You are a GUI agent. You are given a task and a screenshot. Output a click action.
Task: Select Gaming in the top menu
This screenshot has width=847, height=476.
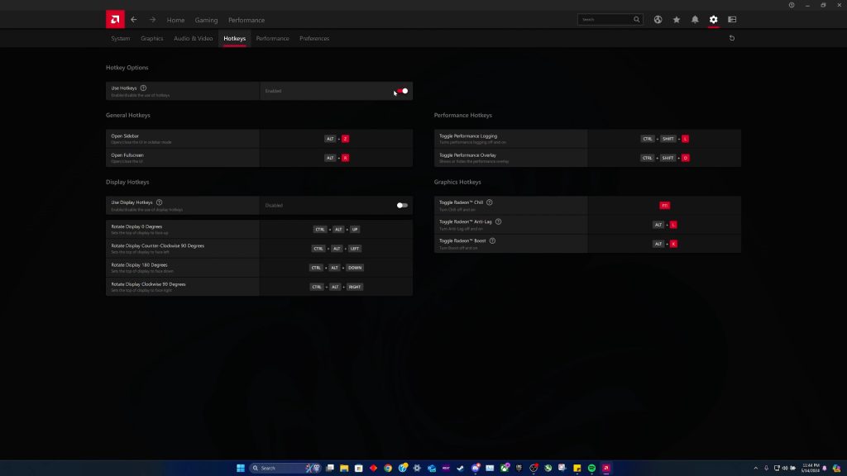[x=206, y=20]
